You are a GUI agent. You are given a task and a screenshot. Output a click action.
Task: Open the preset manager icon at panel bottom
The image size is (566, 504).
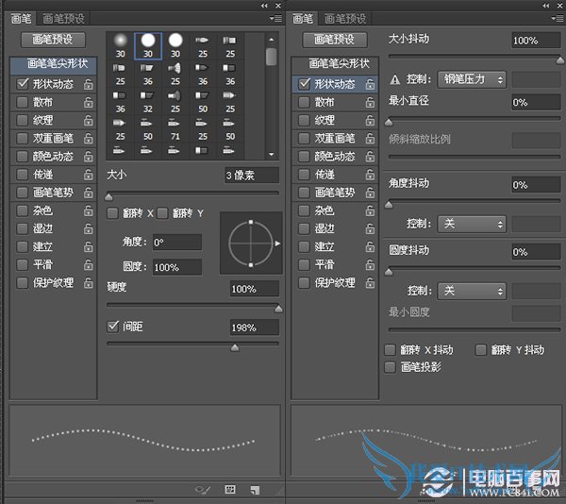229,490
